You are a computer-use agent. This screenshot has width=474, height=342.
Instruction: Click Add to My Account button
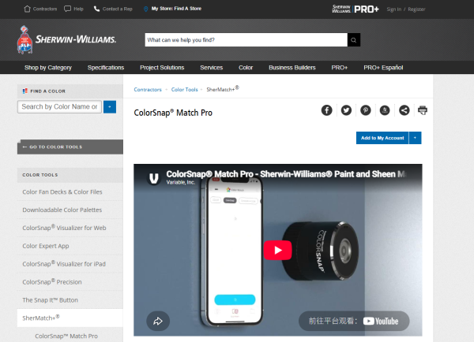coord(382,138)
